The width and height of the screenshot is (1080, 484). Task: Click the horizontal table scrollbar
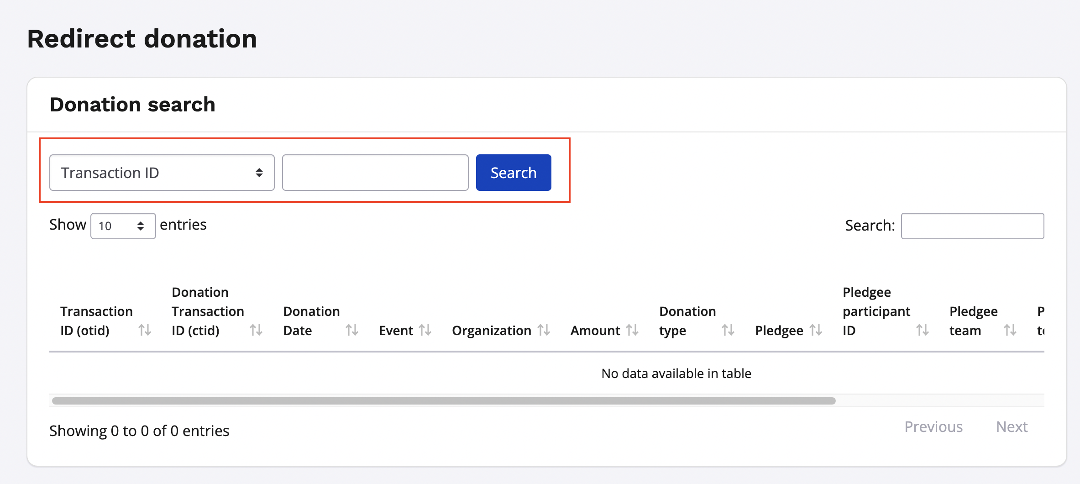point(443,401)
